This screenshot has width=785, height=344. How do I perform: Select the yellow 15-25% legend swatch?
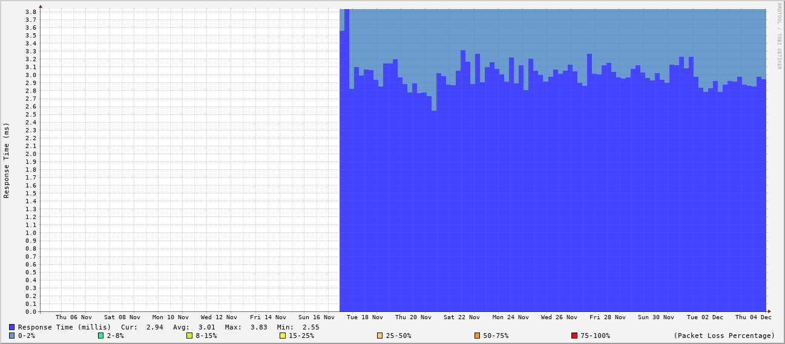pyautogui.click(x=283, y=336)
